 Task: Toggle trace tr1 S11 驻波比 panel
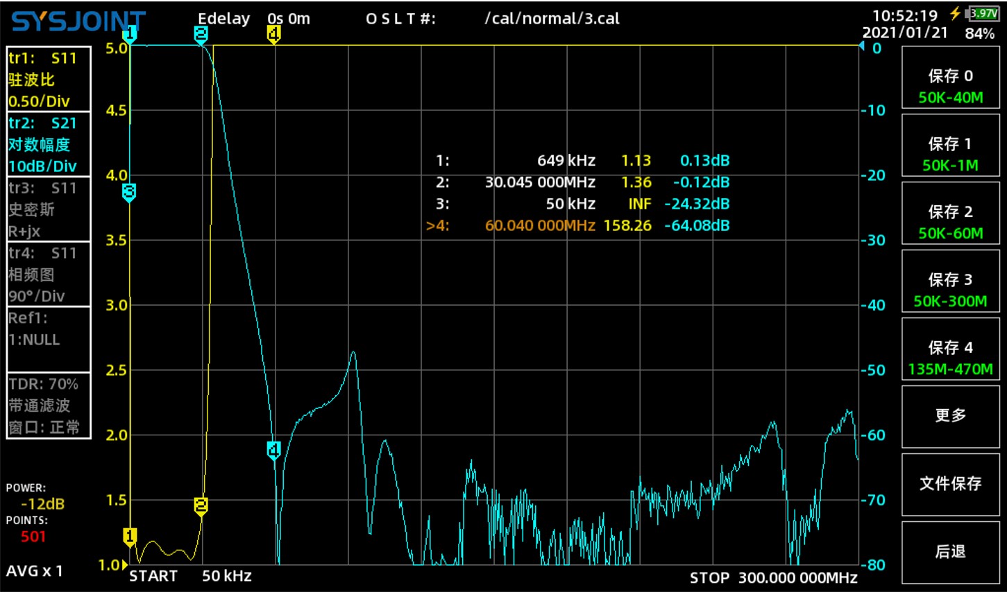coord(49,79)
